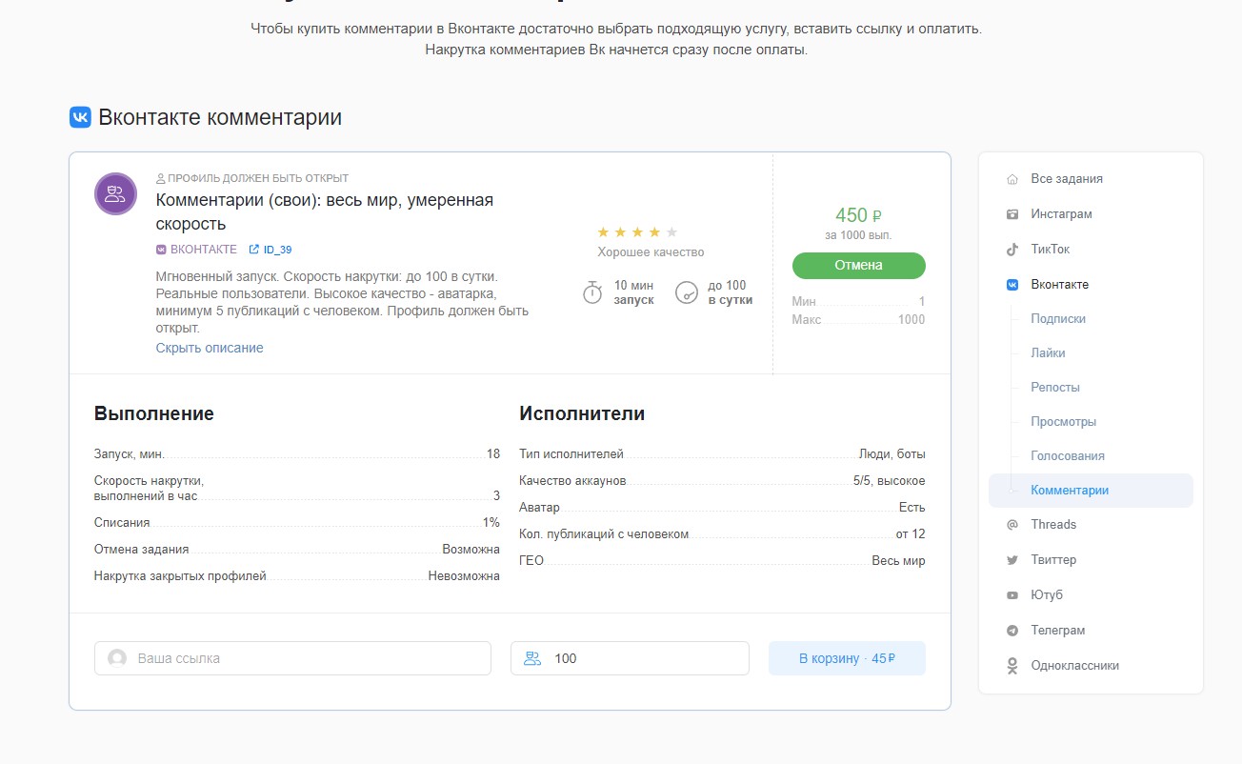Click the profile icon before ПРОФИЛЬ ДОЛЖЕН БЫТЬ ОТКРЫТ
The height and width of the screenshot is (764, 1242).
[160, 178]
